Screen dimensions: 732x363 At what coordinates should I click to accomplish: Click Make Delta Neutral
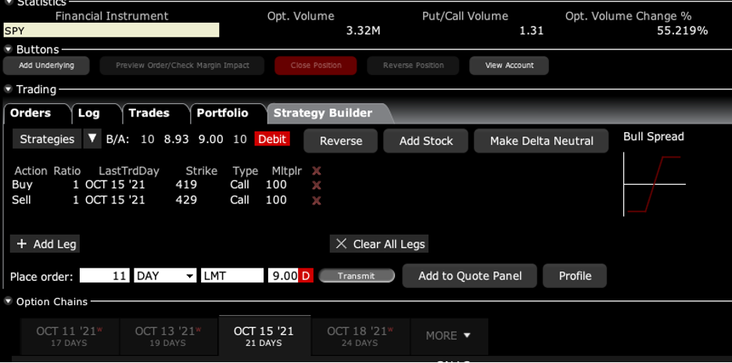coord(541,141)
